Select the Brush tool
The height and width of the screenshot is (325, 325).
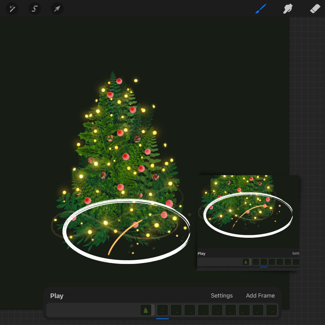pyautogui.click(x=261, y=9)
